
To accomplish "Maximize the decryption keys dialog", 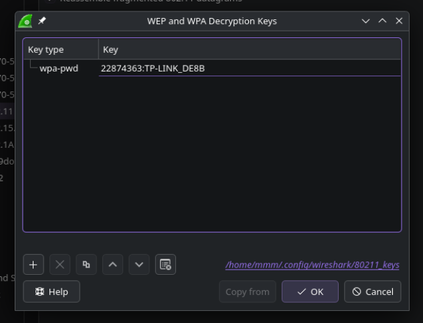I will (382, 21).
